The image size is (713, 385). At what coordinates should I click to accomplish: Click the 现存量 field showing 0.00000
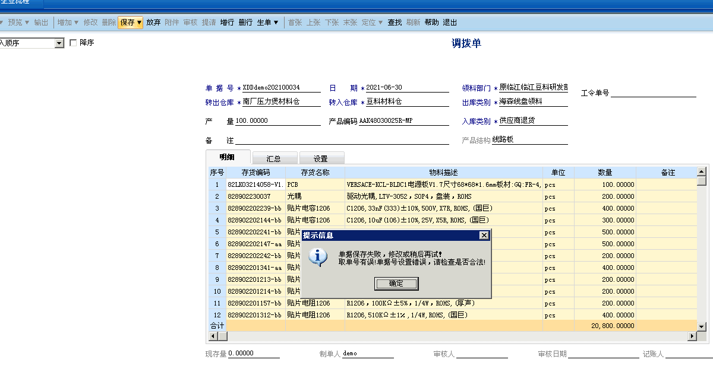[x=254, y=354]
